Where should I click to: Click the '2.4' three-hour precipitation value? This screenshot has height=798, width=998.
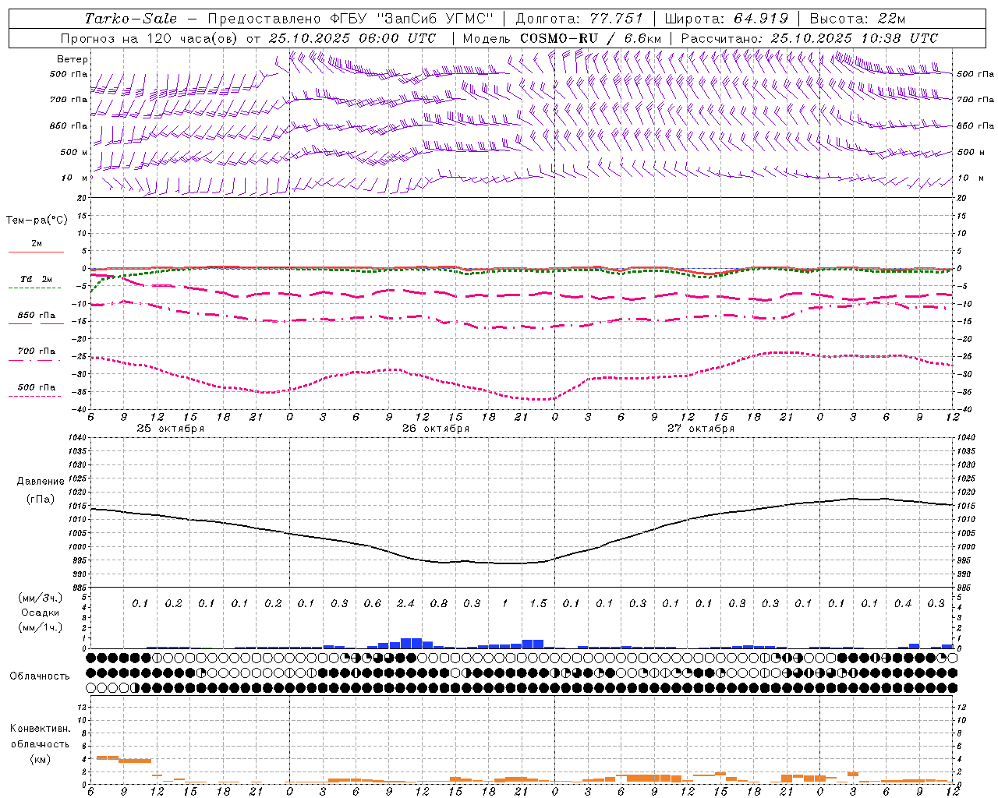tap(405, 603)
